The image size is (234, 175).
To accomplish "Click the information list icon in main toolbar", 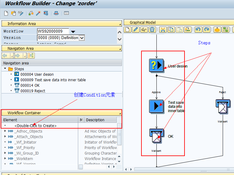I will click(66, 13).
